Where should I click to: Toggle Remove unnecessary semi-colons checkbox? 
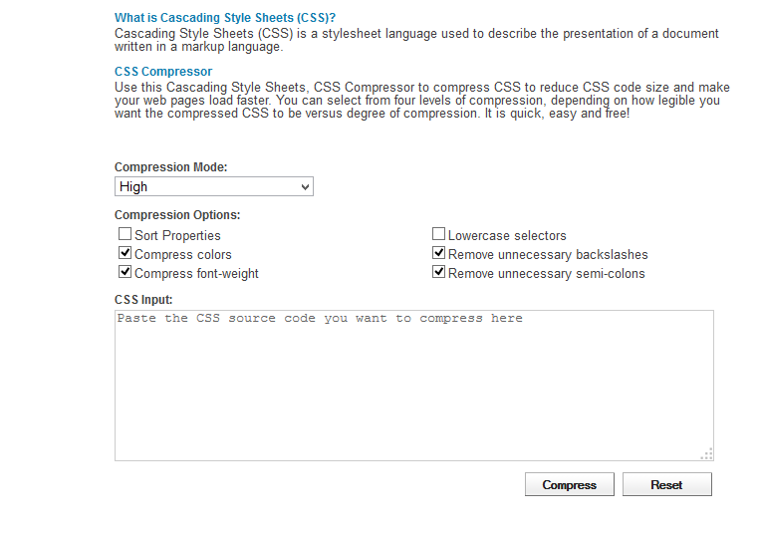click(438, 272)
